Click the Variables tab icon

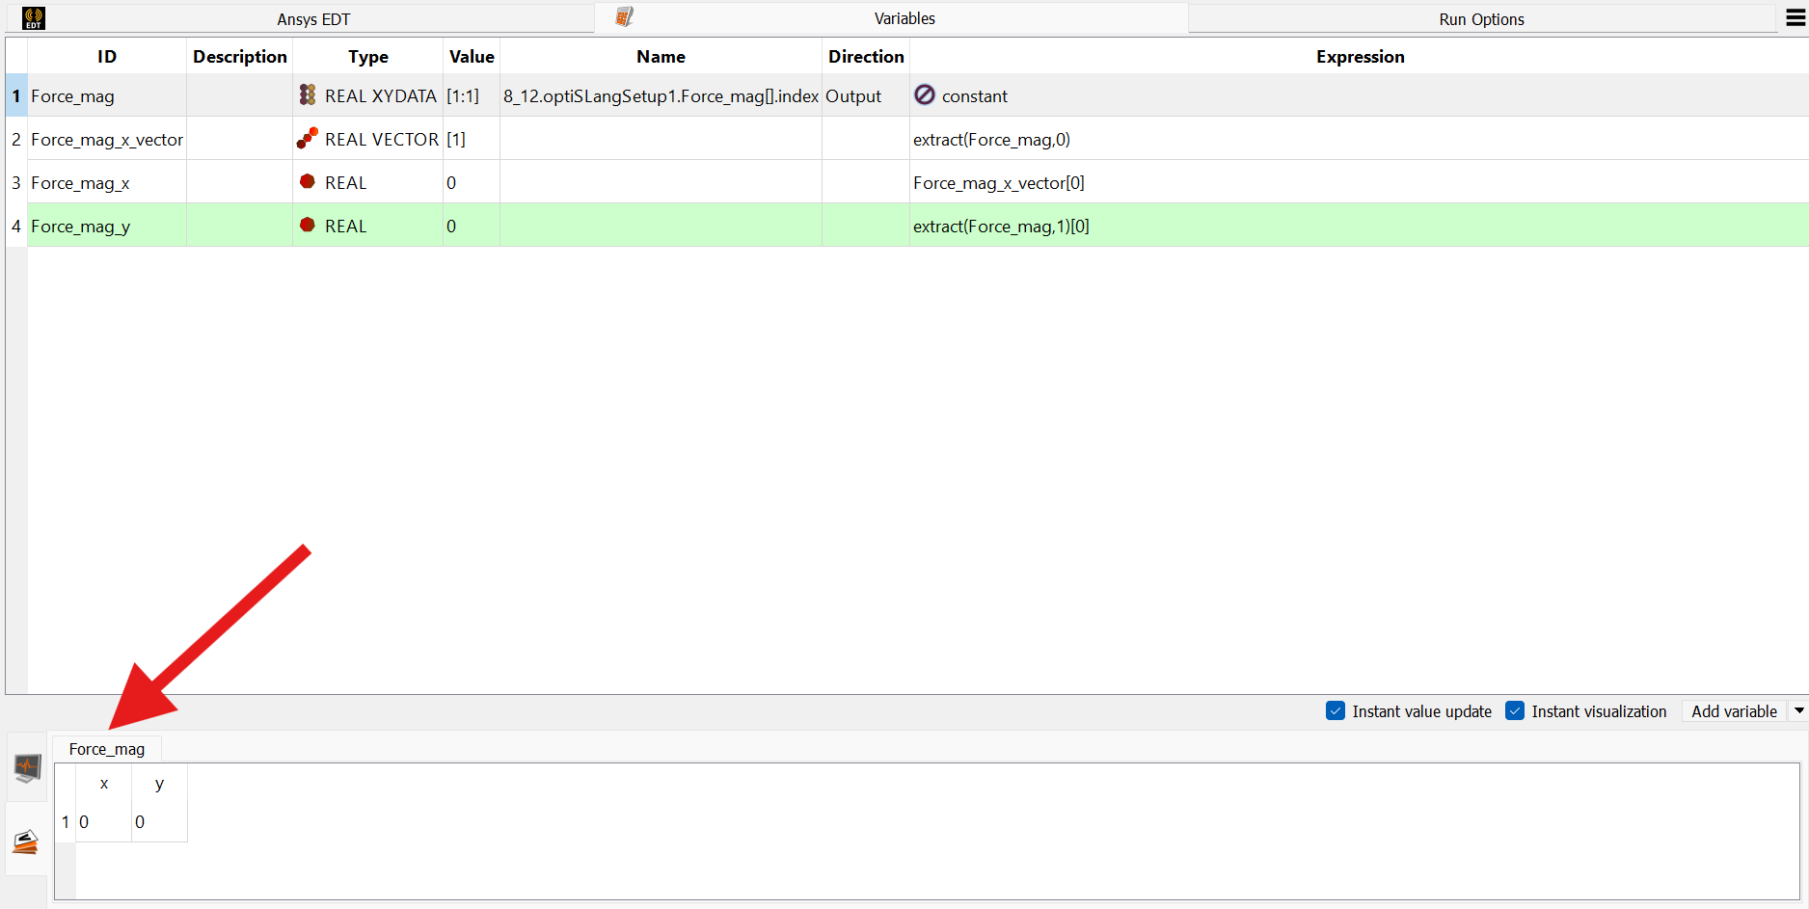[625, 16]
